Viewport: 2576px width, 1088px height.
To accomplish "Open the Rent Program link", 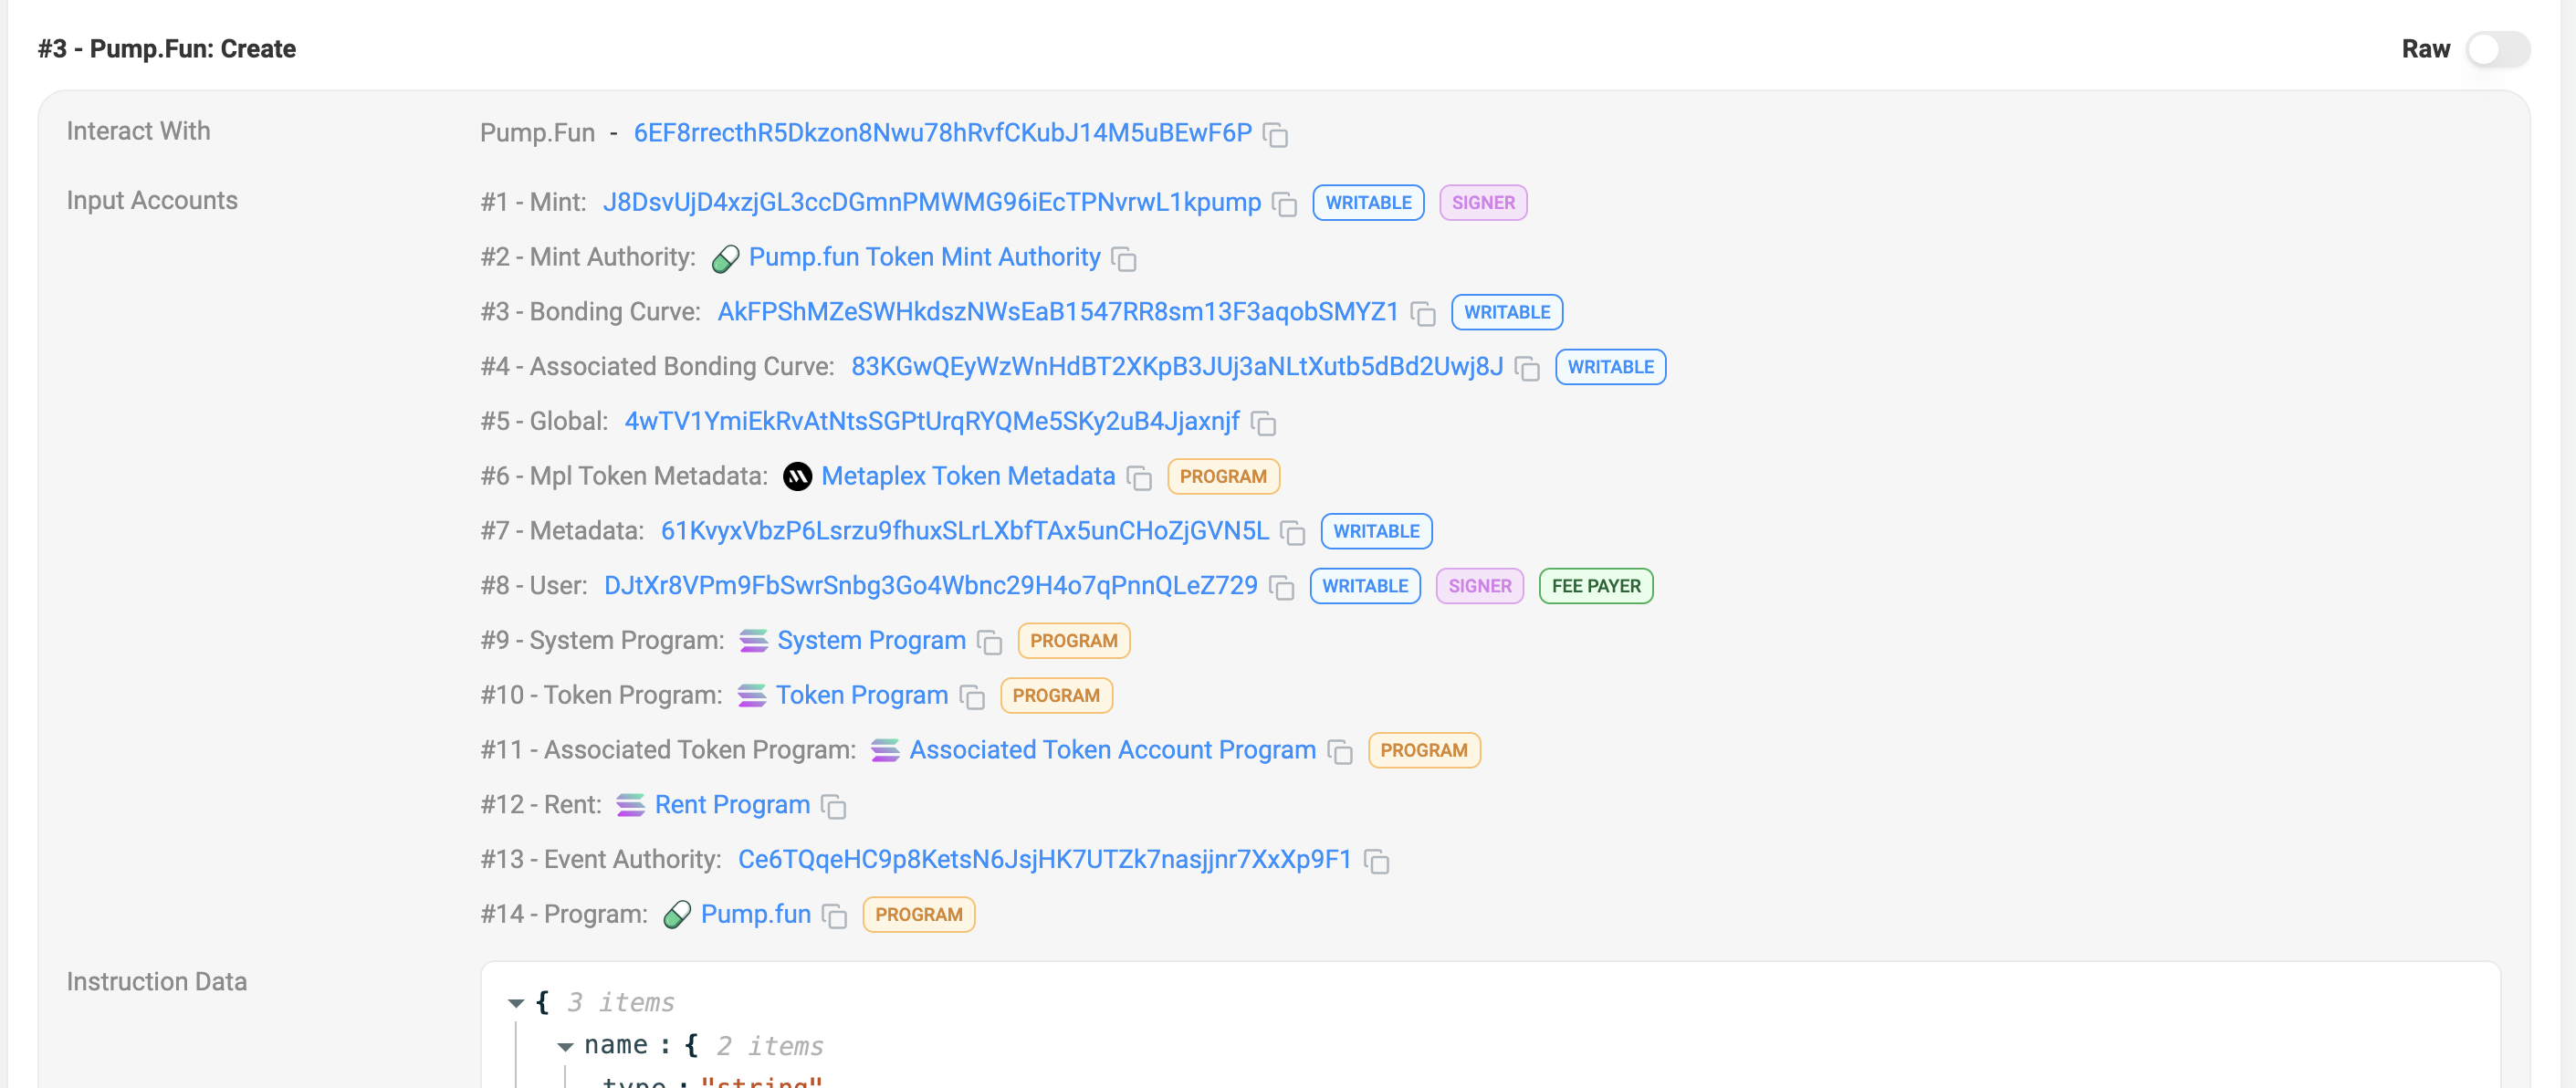I will tap(732, 805).
